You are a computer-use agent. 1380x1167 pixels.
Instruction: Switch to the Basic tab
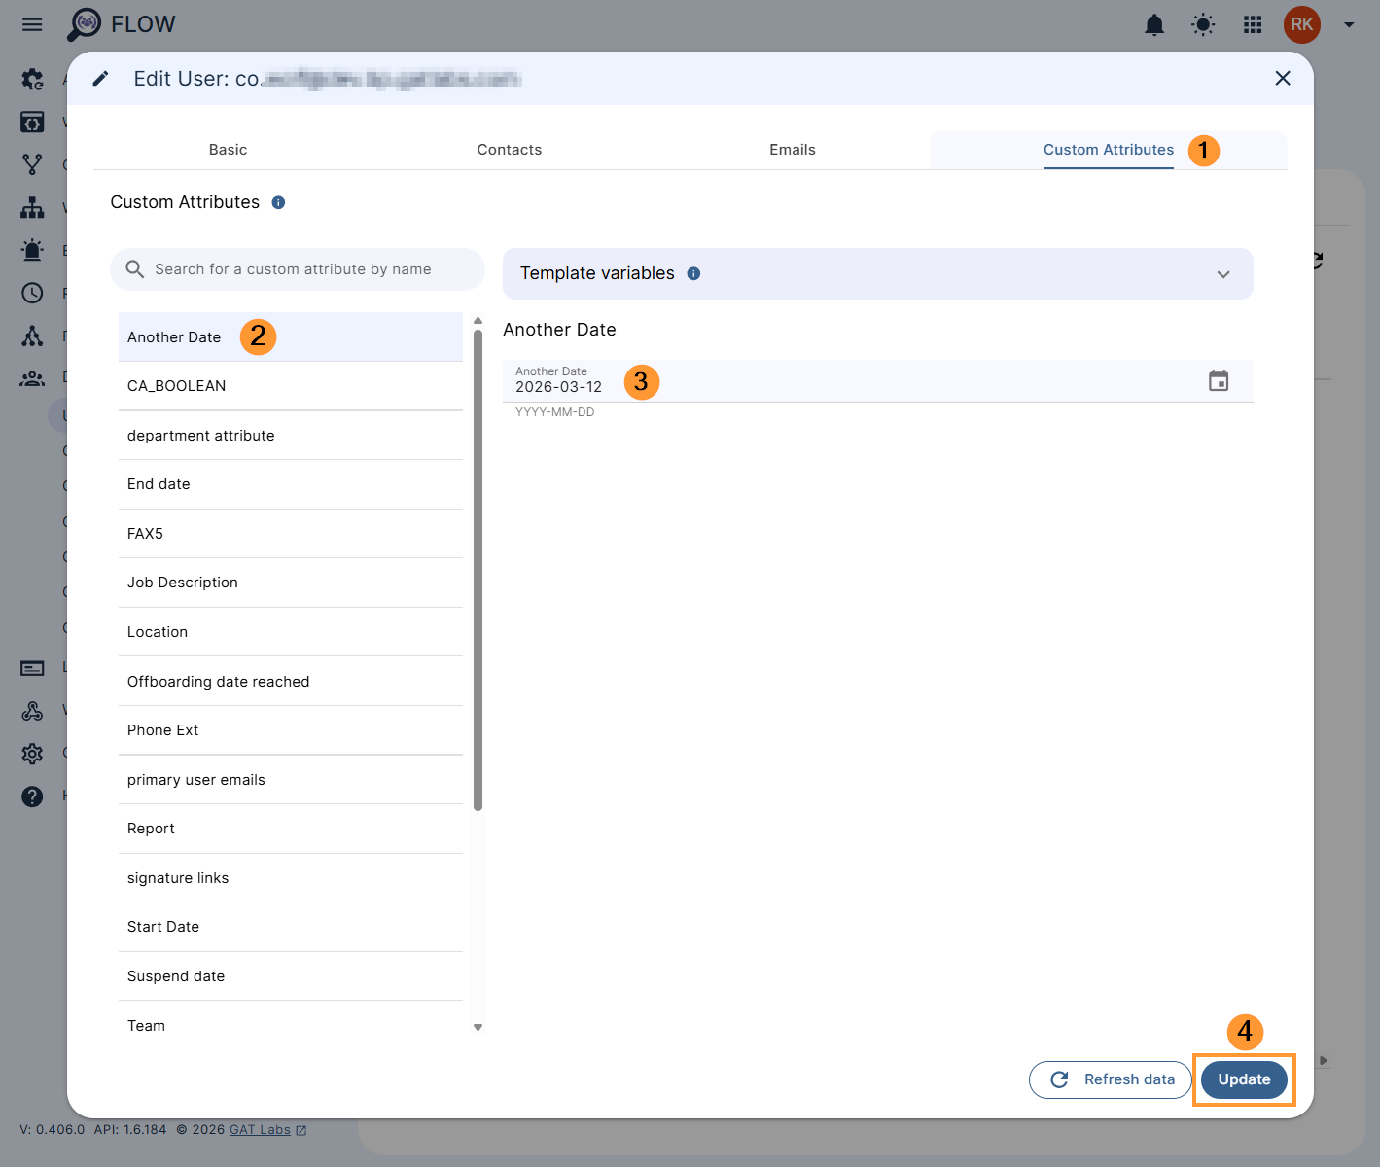[x=228, y=149]
